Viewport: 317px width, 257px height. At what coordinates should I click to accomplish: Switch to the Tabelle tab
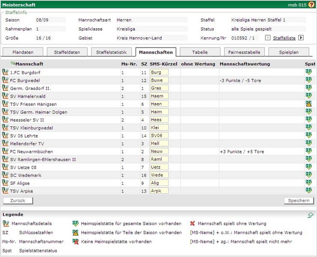[x=200, y=52]
